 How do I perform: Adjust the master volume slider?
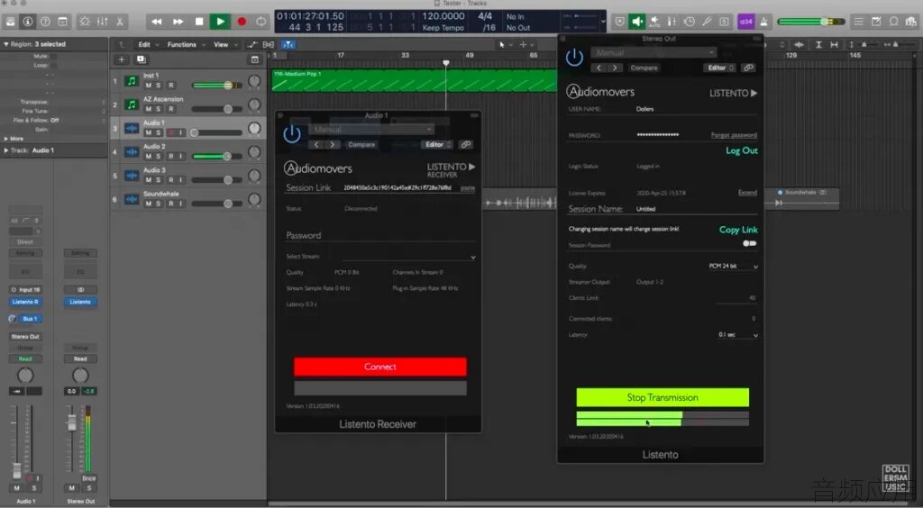[x=810, y=22]
